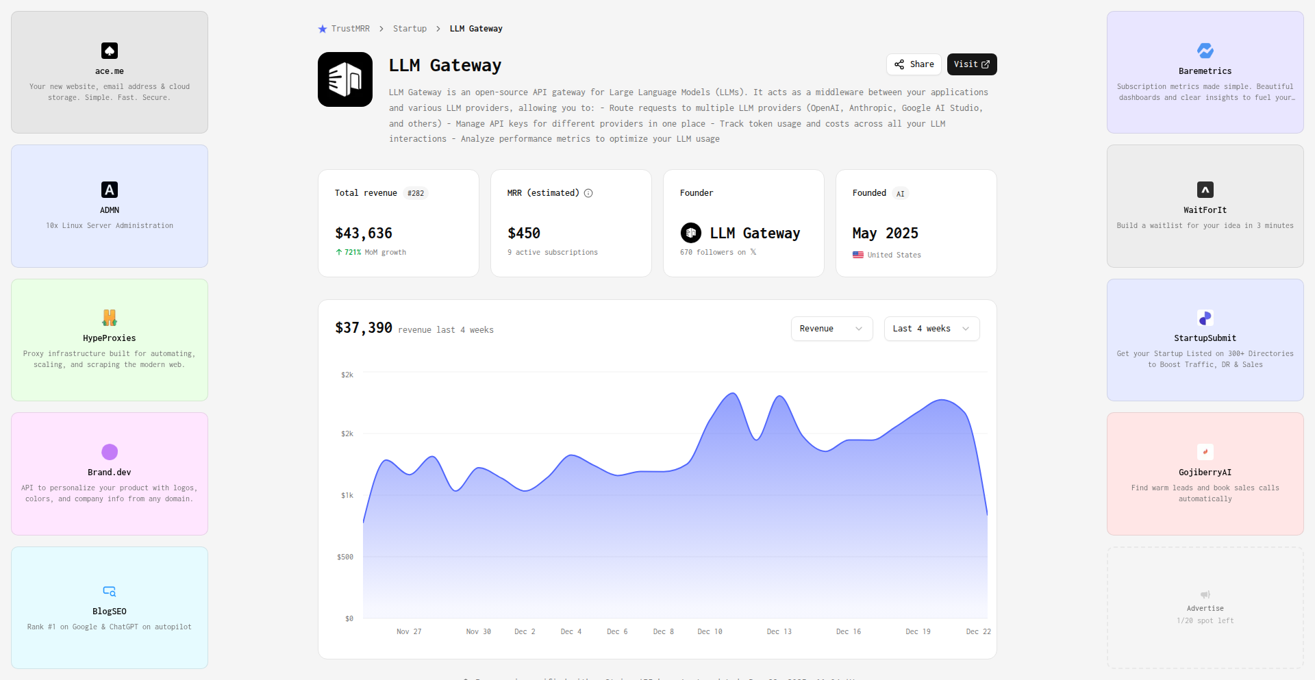Click the ADMN letter A icon
The image size is (1315, 680).
pos(110,190)
